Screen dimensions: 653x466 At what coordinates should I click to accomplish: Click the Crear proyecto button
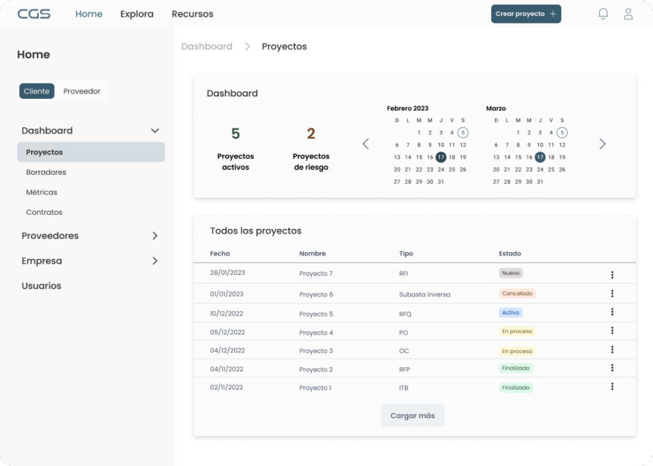click(x=525, y=14)
